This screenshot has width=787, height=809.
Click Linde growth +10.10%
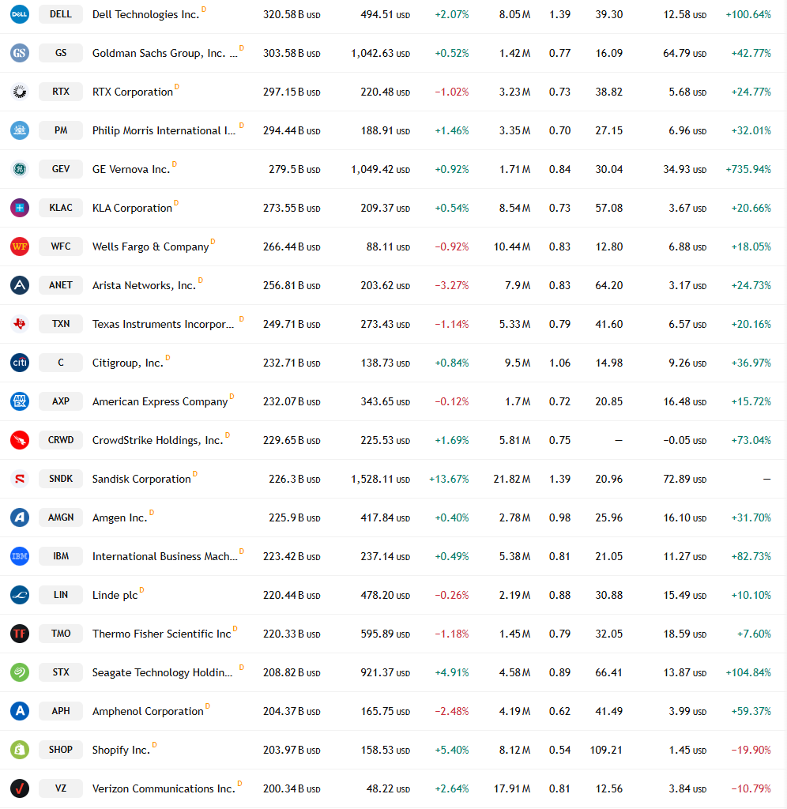point(751,595)
